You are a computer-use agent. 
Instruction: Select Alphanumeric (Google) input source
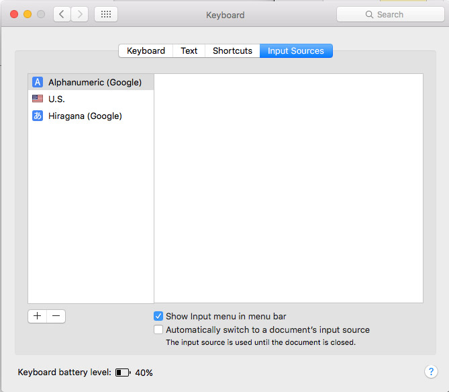91,82
